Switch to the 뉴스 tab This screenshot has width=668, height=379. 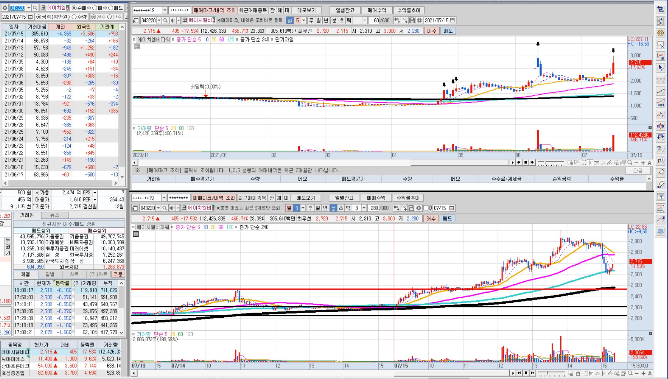click(54, 215)
